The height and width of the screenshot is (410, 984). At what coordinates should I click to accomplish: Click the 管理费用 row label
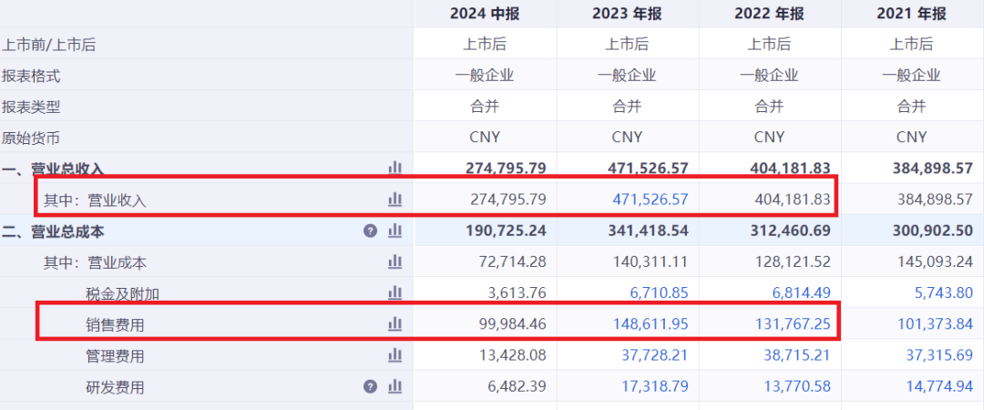(115, 356)
